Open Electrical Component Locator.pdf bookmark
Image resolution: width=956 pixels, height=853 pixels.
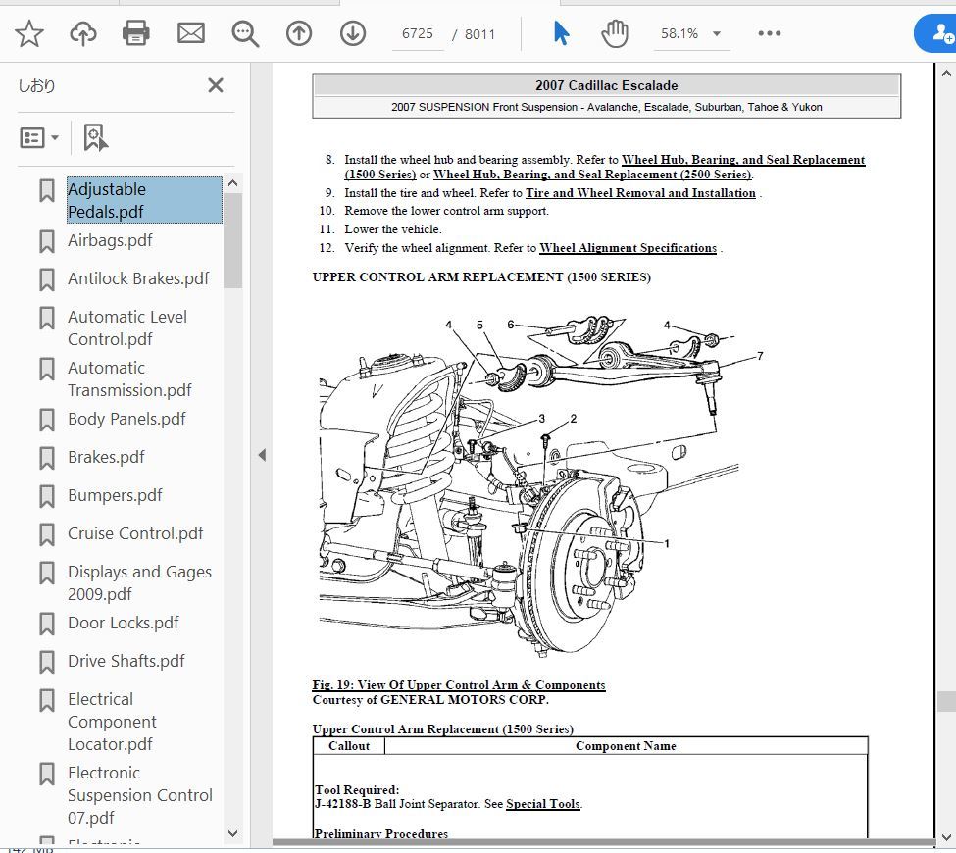(112, 722)
